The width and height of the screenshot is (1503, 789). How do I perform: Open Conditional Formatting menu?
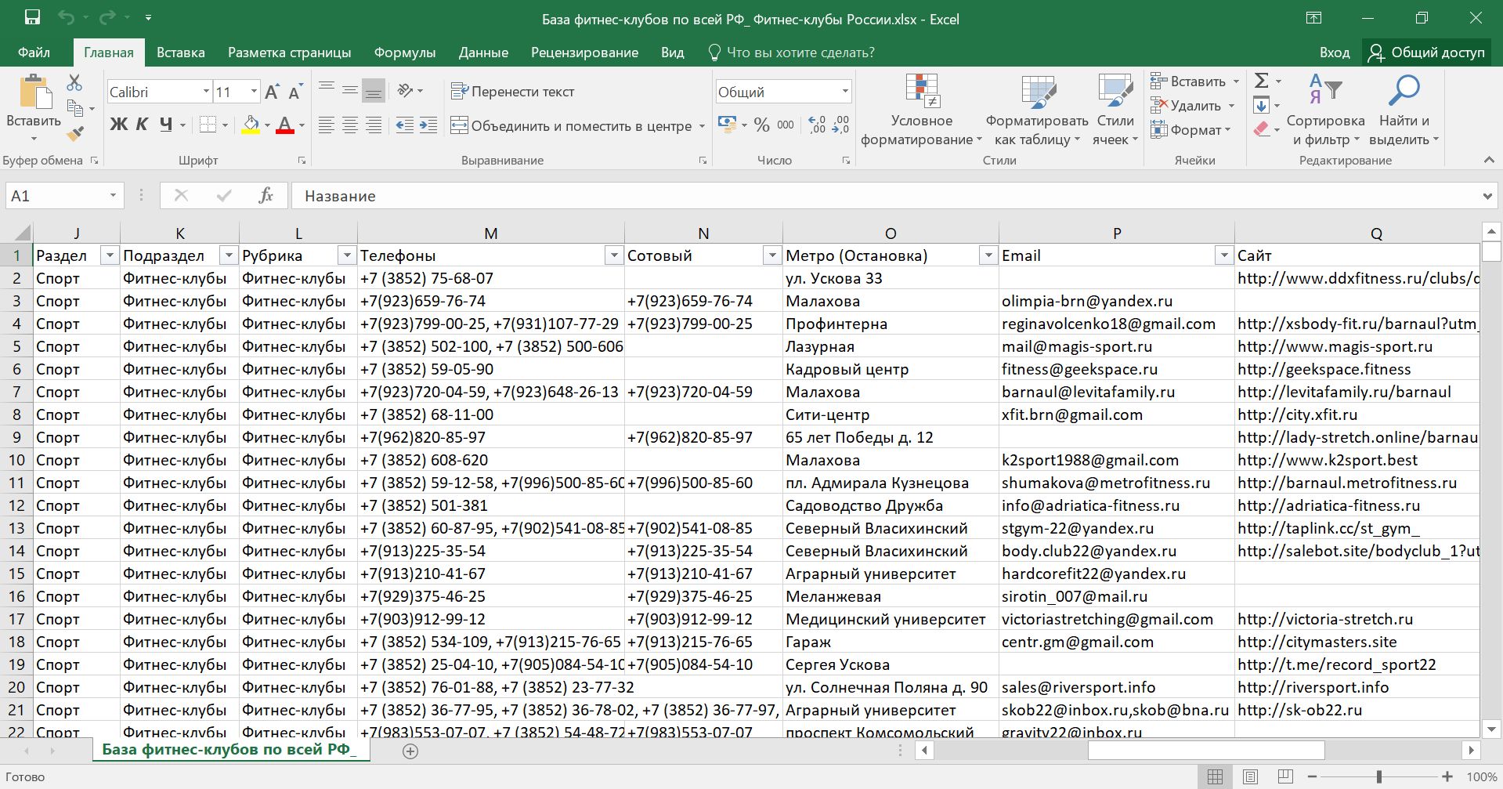click(921, 110)
